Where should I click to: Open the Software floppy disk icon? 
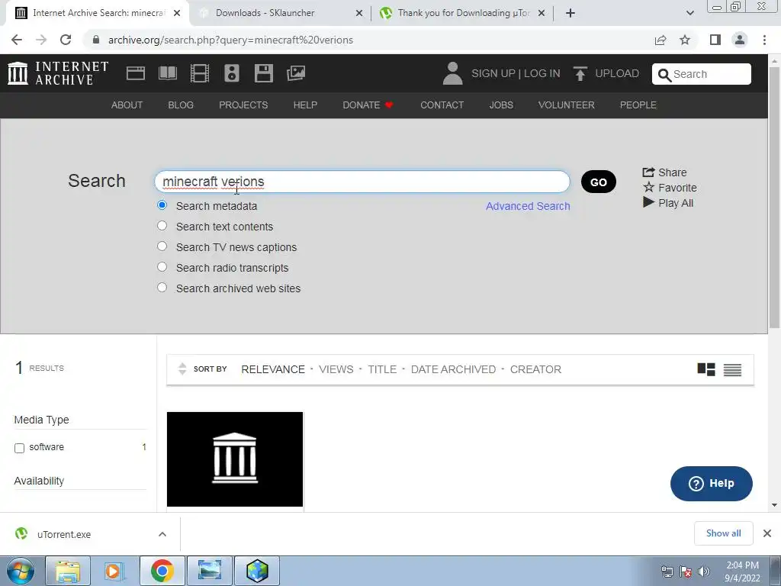(x=263, y=73)
